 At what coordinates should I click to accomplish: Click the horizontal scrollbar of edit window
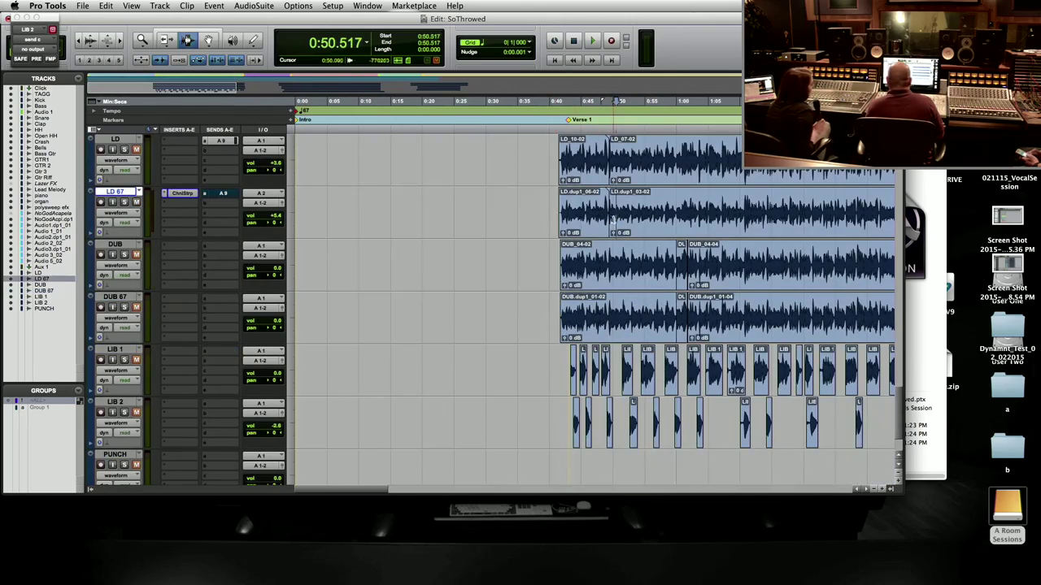tap(573, 489)
